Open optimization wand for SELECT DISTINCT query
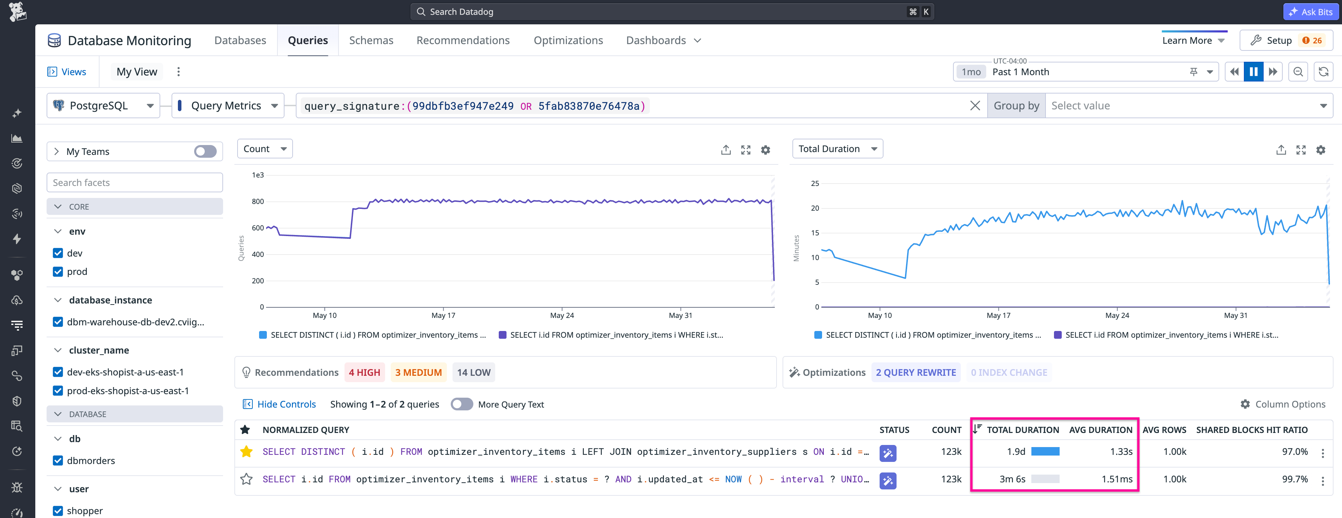This screenshot has height=518, width=1342. (888, 453)
